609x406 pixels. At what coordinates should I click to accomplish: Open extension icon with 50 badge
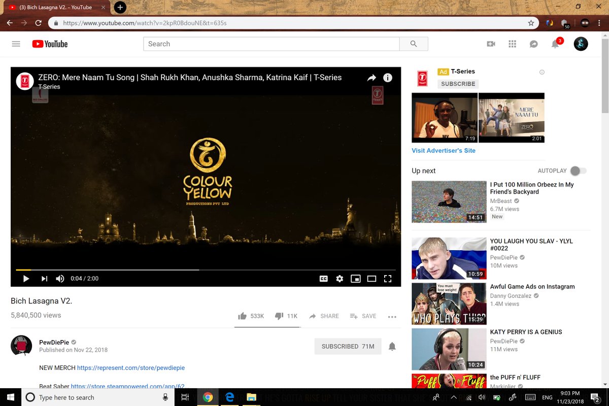coord(566,23)
